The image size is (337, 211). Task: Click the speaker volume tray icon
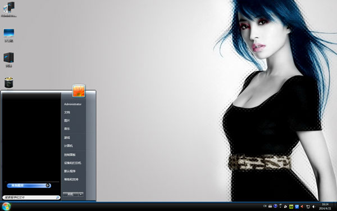click(313, 206)
